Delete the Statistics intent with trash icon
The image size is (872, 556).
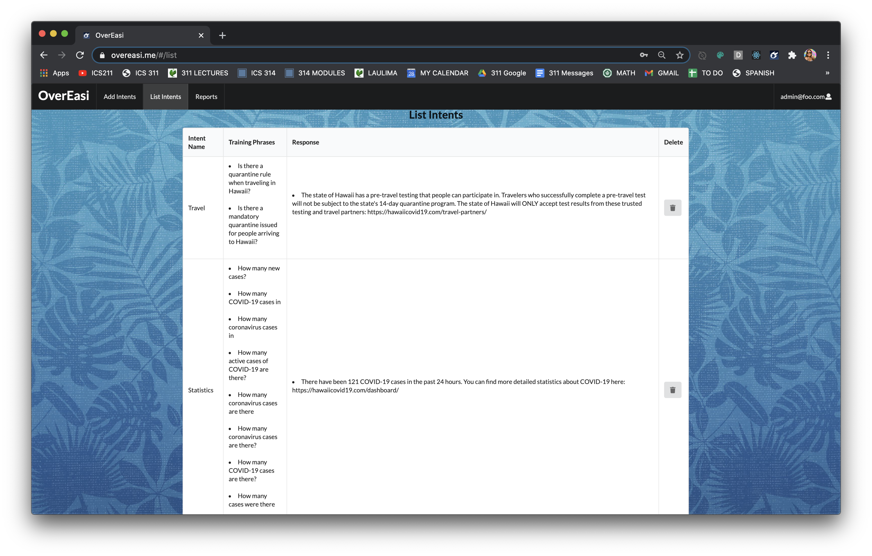(673, 390)
